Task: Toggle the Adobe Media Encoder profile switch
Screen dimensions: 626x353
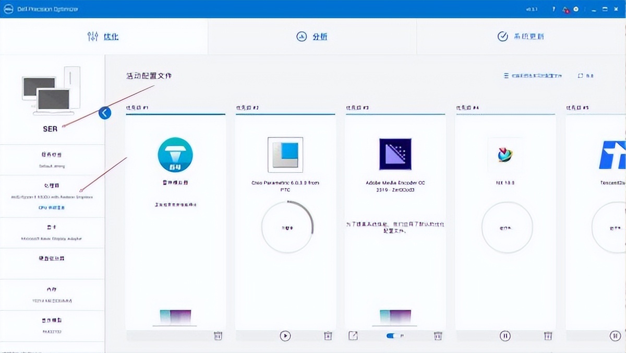Action: coord(392,336)
